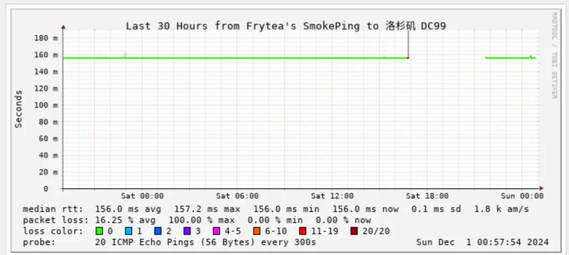Click the green loss color swatch for 0
This screenshot has width=569, height=255.
(99, 231)
